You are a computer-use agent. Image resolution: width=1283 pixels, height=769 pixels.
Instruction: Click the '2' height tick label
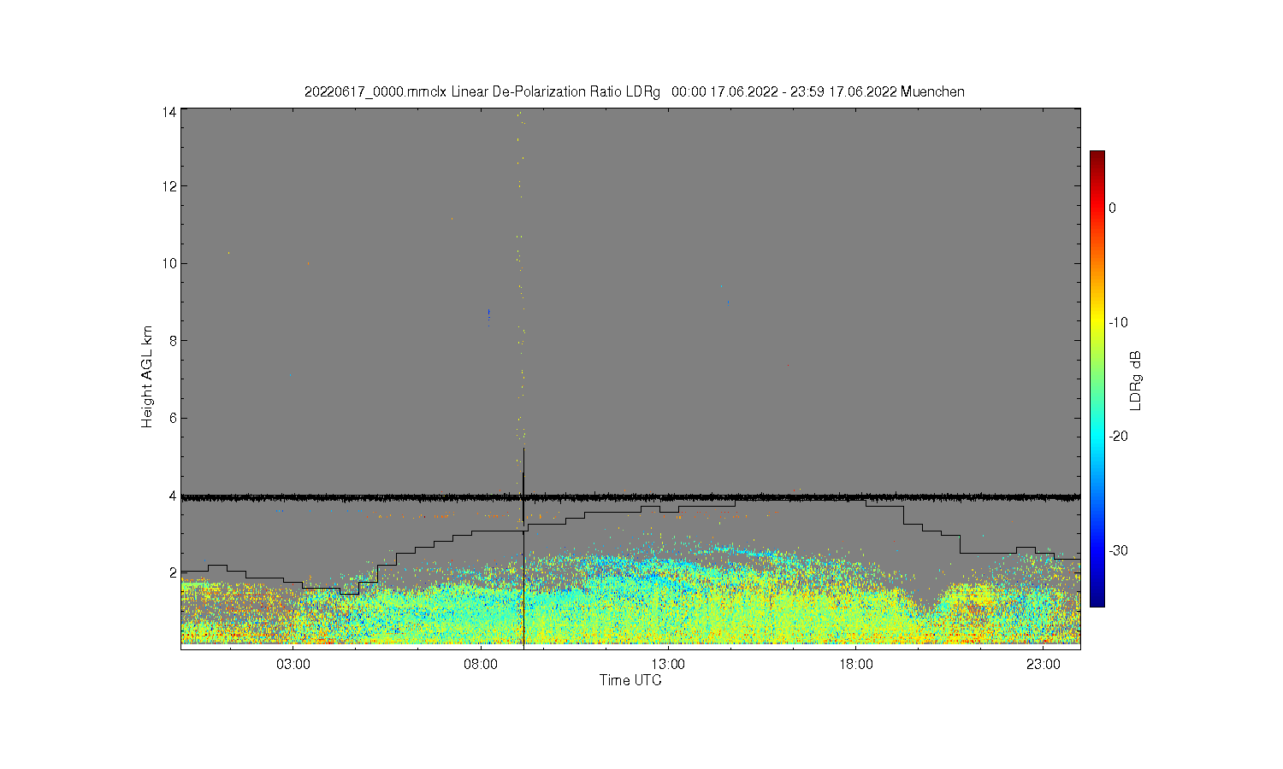(x=173, y=572)
